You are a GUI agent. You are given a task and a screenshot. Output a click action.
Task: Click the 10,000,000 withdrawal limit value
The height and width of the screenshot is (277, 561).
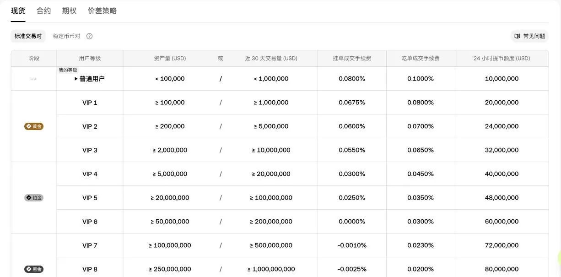point(502,79)
